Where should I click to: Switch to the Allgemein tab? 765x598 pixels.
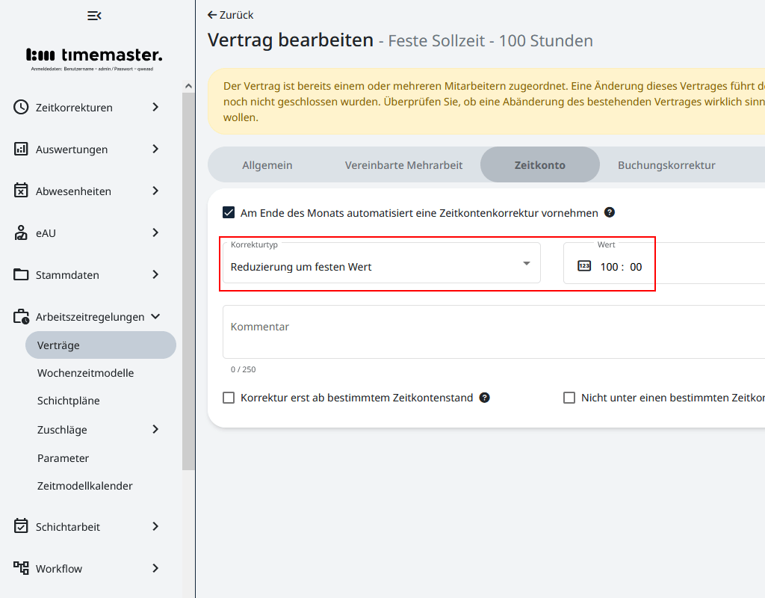(267, 165)
